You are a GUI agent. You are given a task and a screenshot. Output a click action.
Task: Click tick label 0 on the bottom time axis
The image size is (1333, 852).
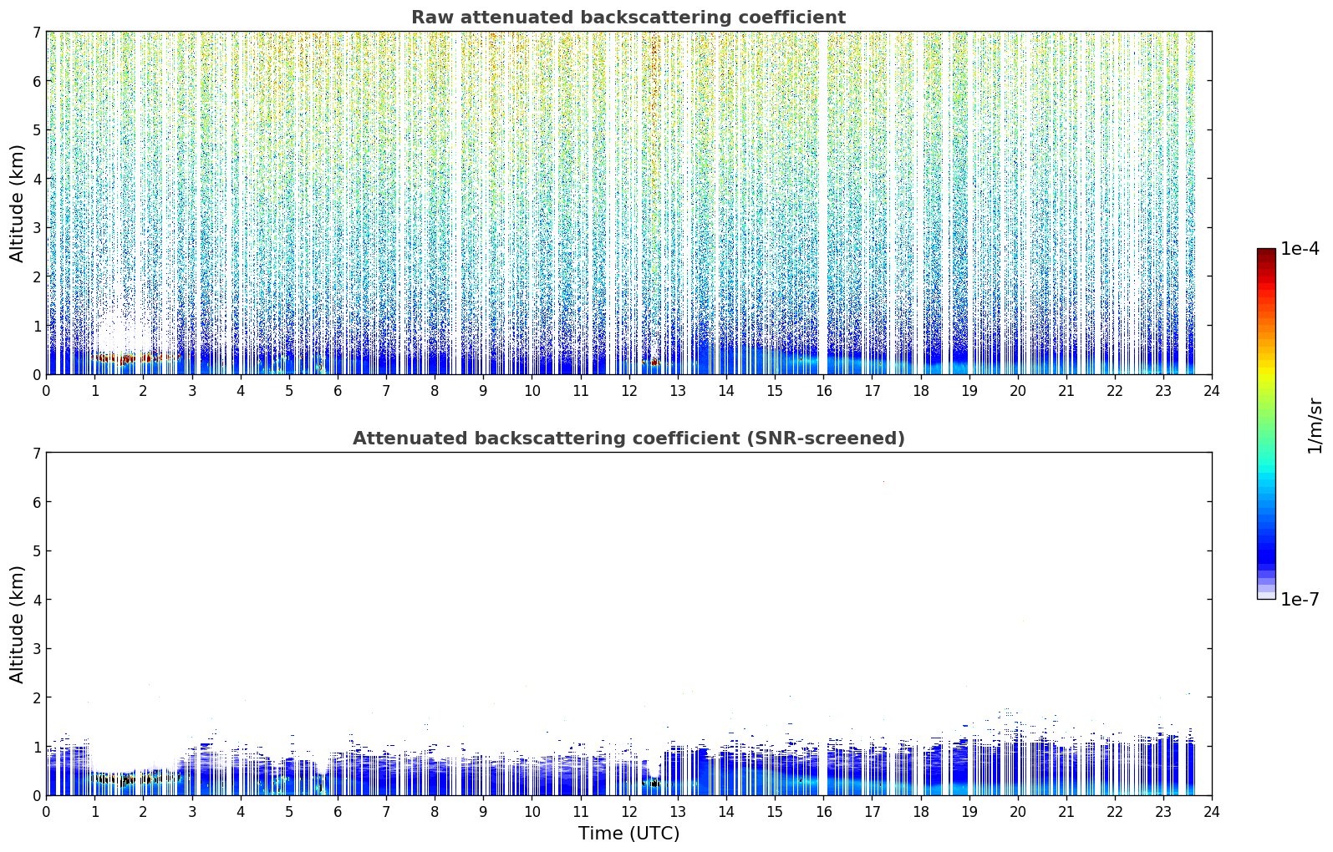pos(46,812)
